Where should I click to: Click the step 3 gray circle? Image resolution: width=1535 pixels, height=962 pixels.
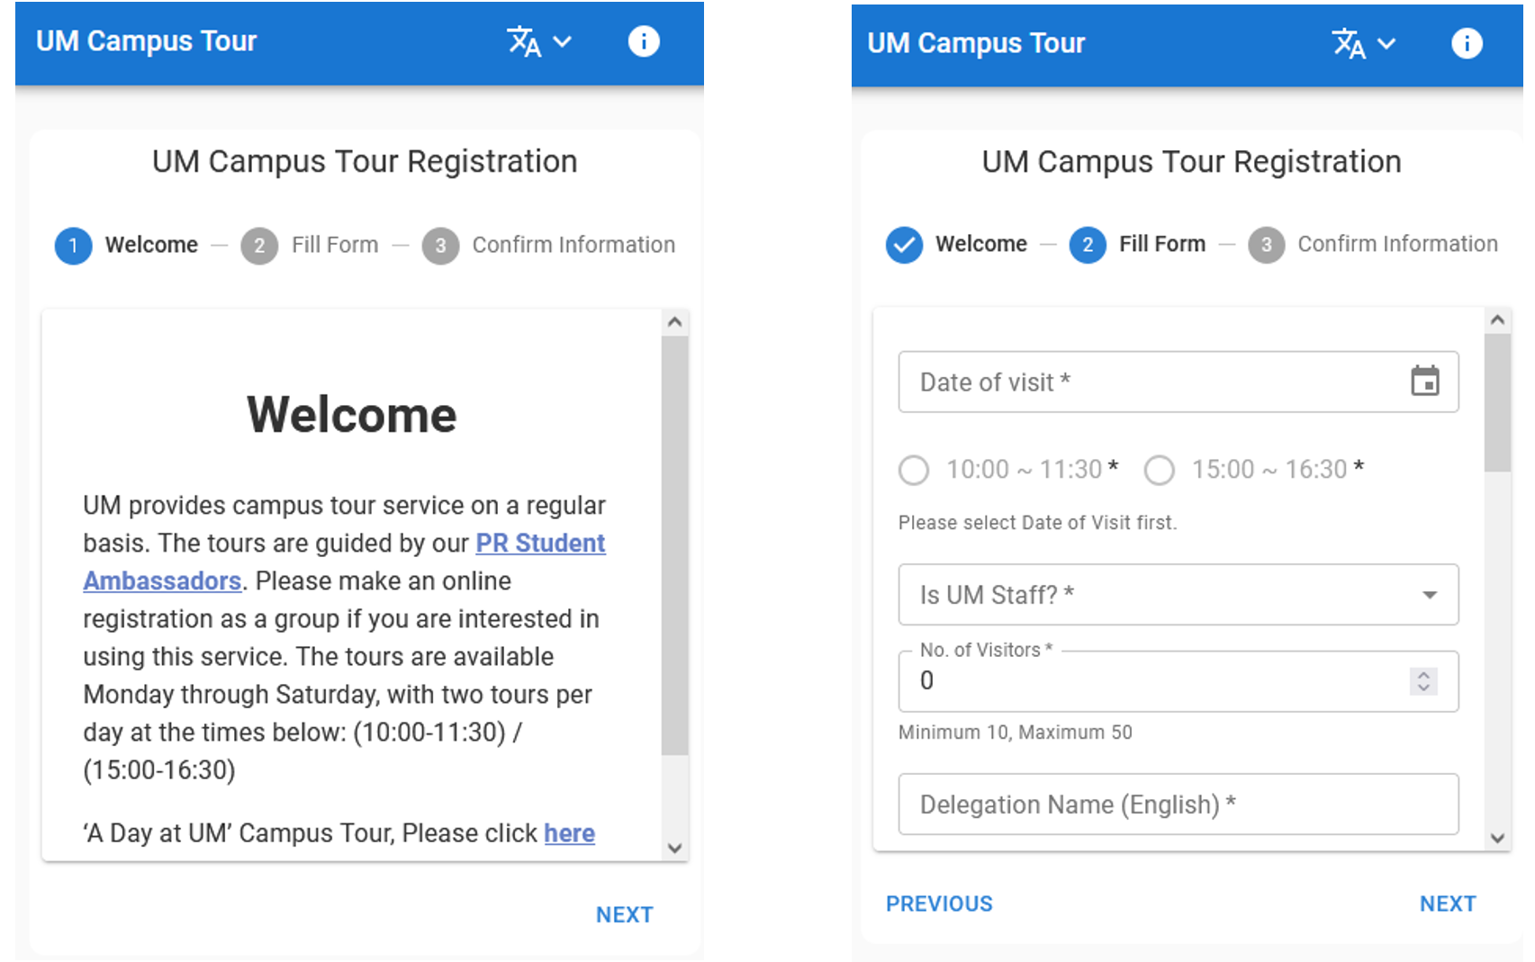click(440, 246)
